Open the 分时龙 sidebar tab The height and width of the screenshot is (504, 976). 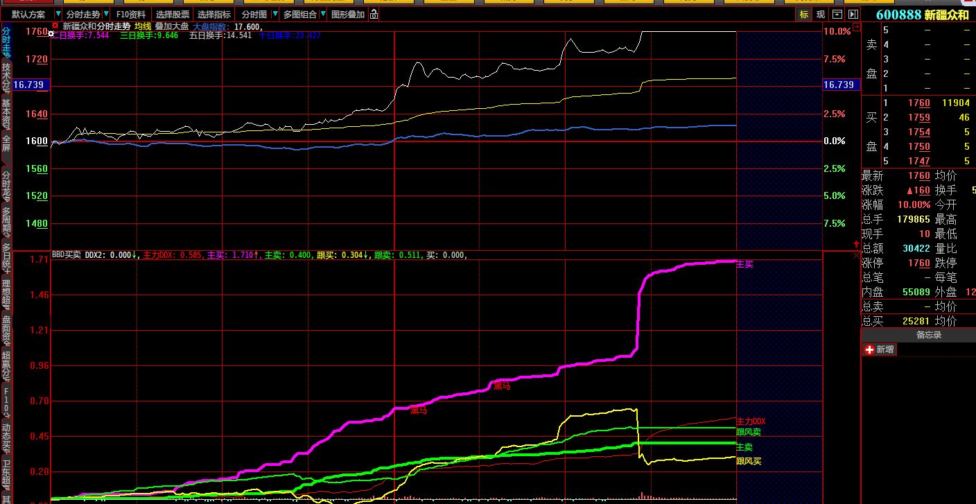click(6, 186)
